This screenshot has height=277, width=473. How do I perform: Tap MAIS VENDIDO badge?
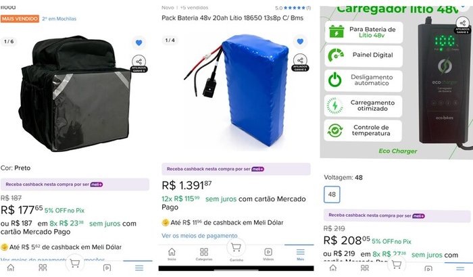coord(20,19)
